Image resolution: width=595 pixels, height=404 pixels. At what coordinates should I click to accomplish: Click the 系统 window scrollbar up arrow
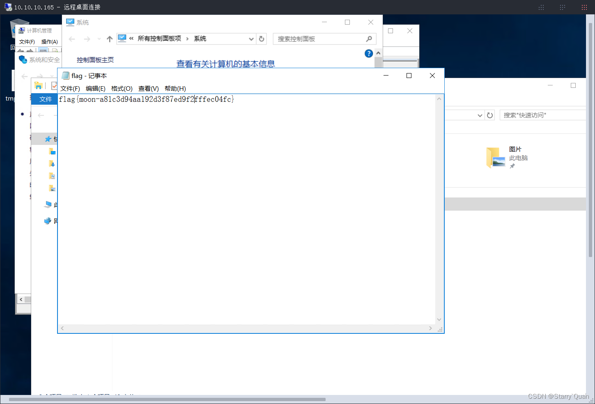(x=378, y=53)
